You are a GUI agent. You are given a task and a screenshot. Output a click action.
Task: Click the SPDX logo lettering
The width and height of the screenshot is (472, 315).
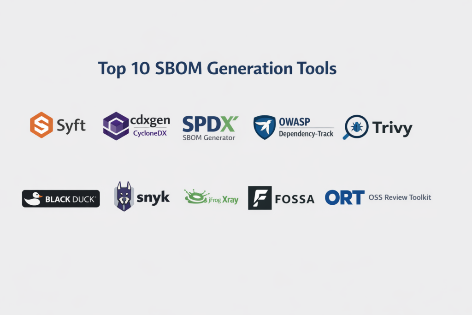[x=210, y=125]
